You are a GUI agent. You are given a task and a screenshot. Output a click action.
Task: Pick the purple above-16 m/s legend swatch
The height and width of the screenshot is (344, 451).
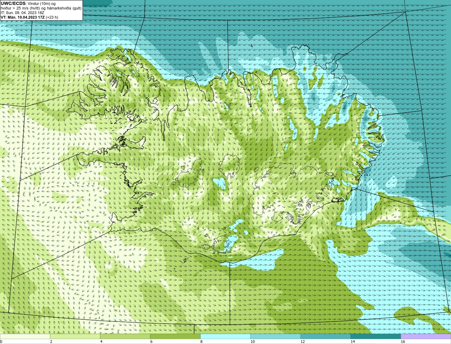click(426, 336)
